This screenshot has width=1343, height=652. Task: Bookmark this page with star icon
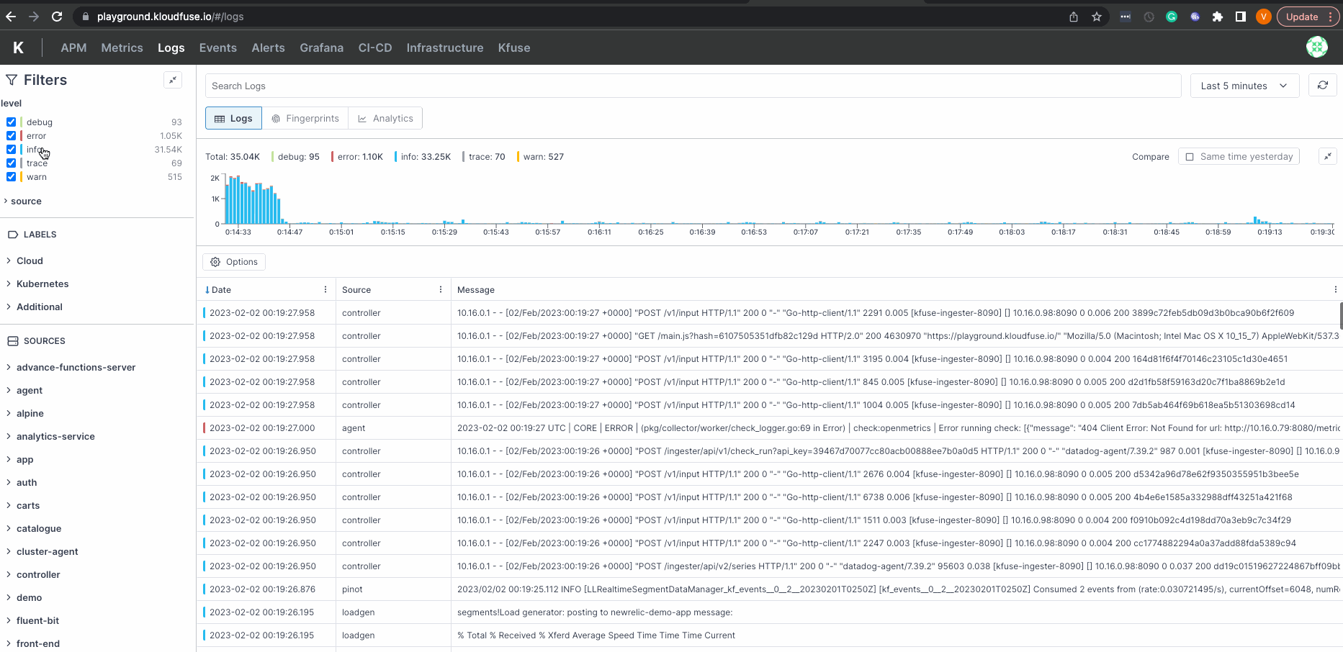(1096, 17)
